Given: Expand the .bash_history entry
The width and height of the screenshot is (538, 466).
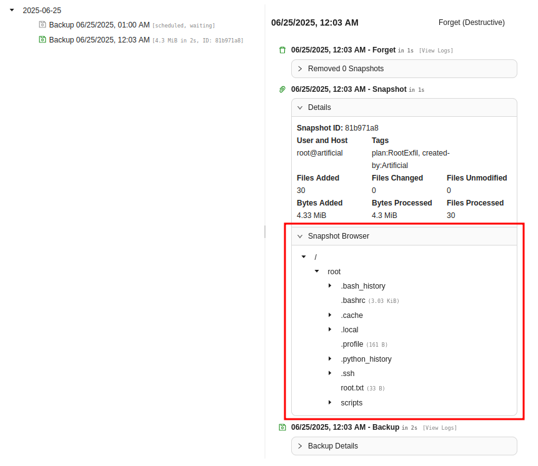Looking at the screenshot, I should coord(330,286).
